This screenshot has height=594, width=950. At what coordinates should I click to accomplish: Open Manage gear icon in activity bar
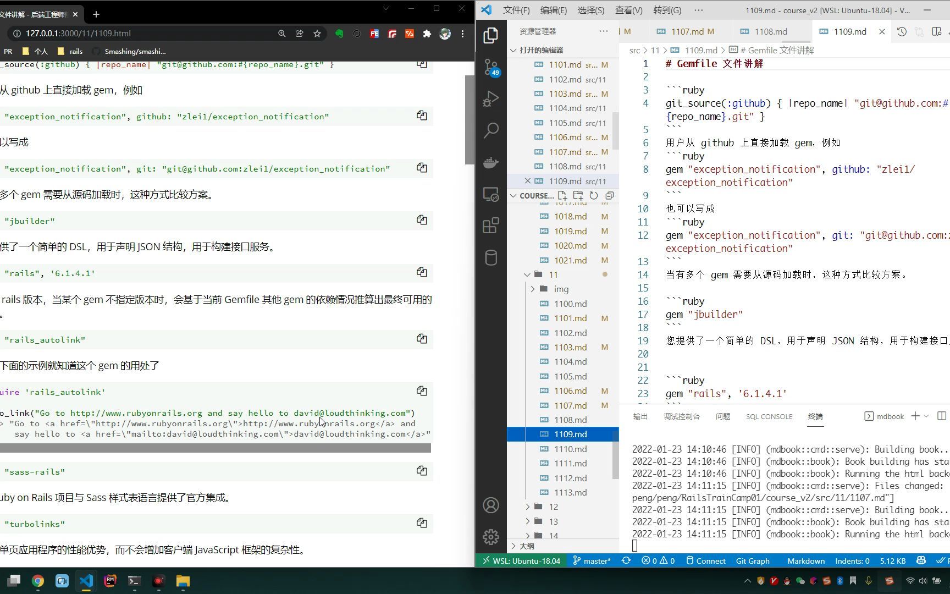490,537
